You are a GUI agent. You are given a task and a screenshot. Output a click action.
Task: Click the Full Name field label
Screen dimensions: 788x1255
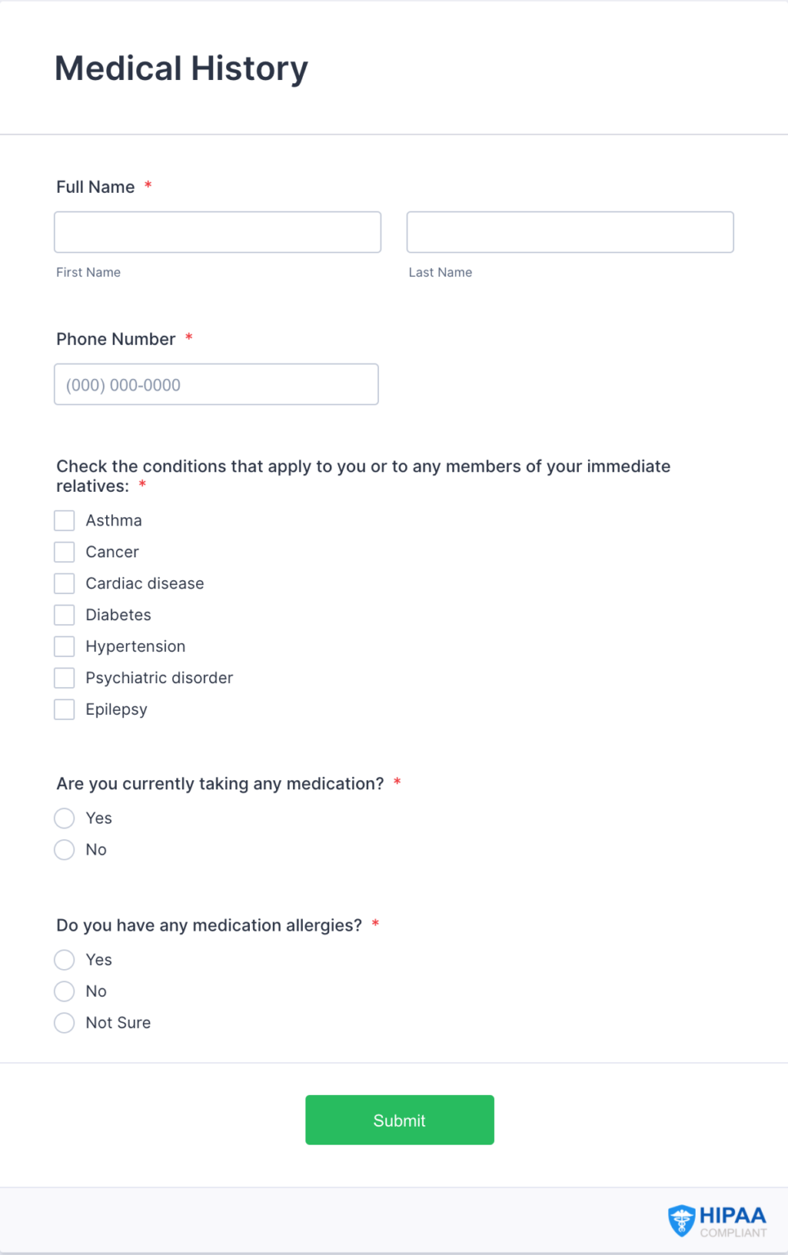(96, 187)
